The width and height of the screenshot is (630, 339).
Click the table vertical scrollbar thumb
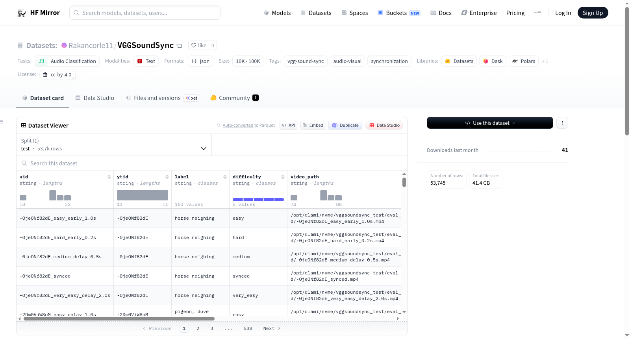click(404, 182)
